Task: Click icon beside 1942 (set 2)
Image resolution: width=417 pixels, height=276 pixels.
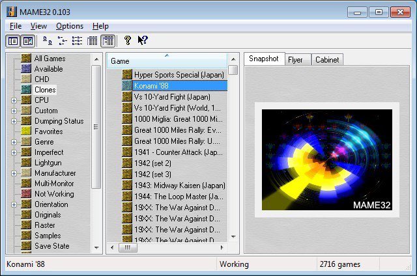Action: tap(127, 163)
